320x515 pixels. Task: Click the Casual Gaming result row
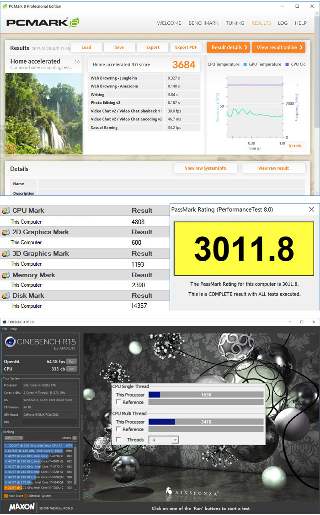point(144,128)
